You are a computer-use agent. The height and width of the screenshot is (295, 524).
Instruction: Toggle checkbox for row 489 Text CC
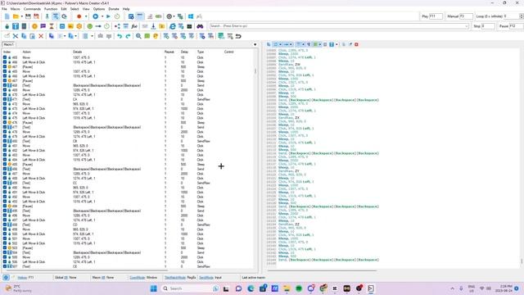coord(5,183)
